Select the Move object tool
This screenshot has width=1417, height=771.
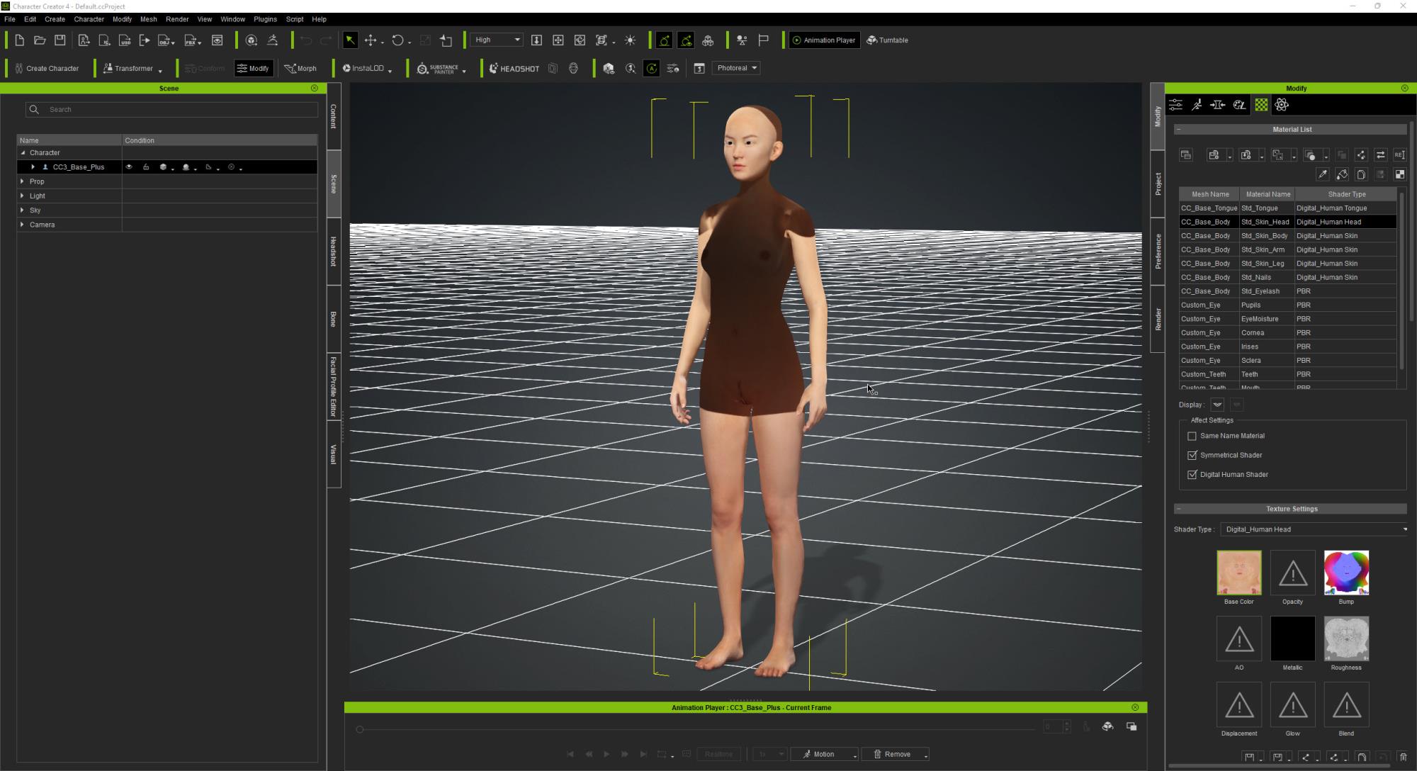click(371, 40)
